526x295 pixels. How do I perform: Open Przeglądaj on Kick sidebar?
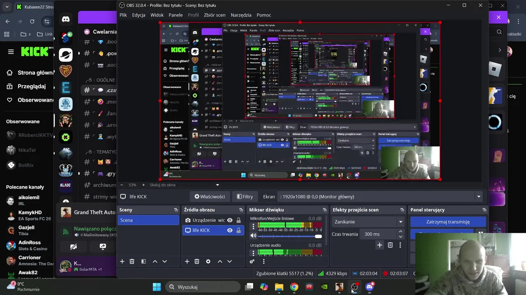(x=26, y=86)
